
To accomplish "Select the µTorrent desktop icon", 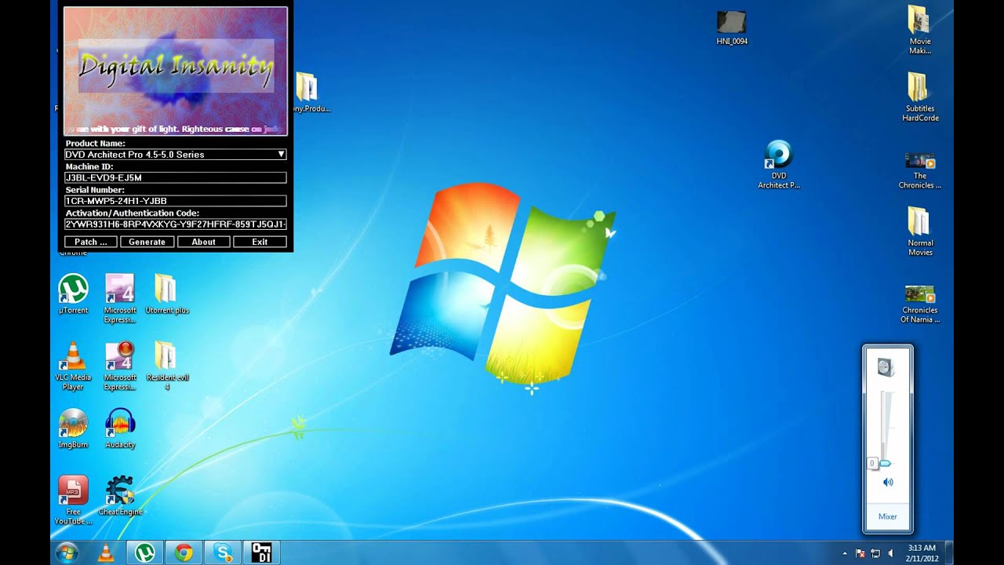I will click(x=74, y=294).
